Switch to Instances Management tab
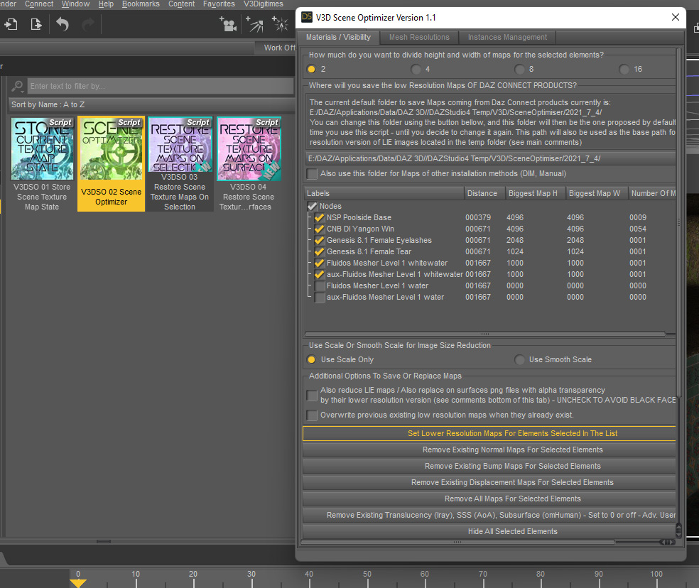 507,38
